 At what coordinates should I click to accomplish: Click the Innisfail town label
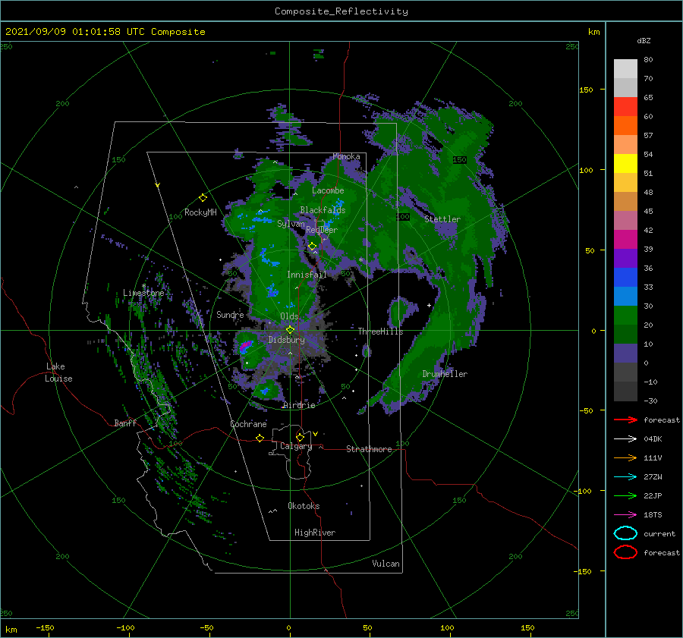307,275
